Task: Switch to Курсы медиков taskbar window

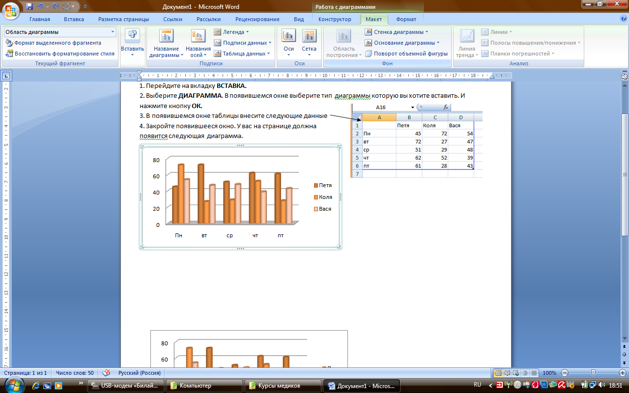Action: [282, 386]
